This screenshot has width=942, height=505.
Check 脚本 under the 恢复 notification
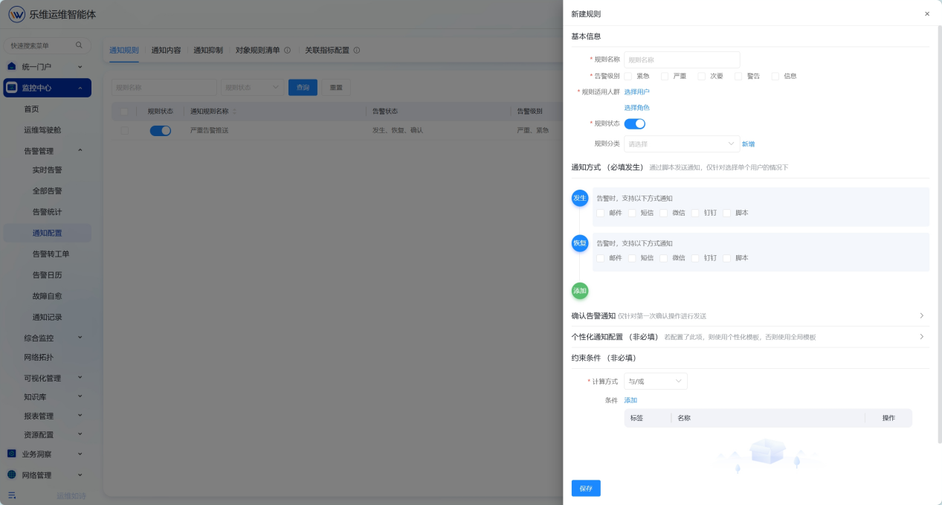727,258
